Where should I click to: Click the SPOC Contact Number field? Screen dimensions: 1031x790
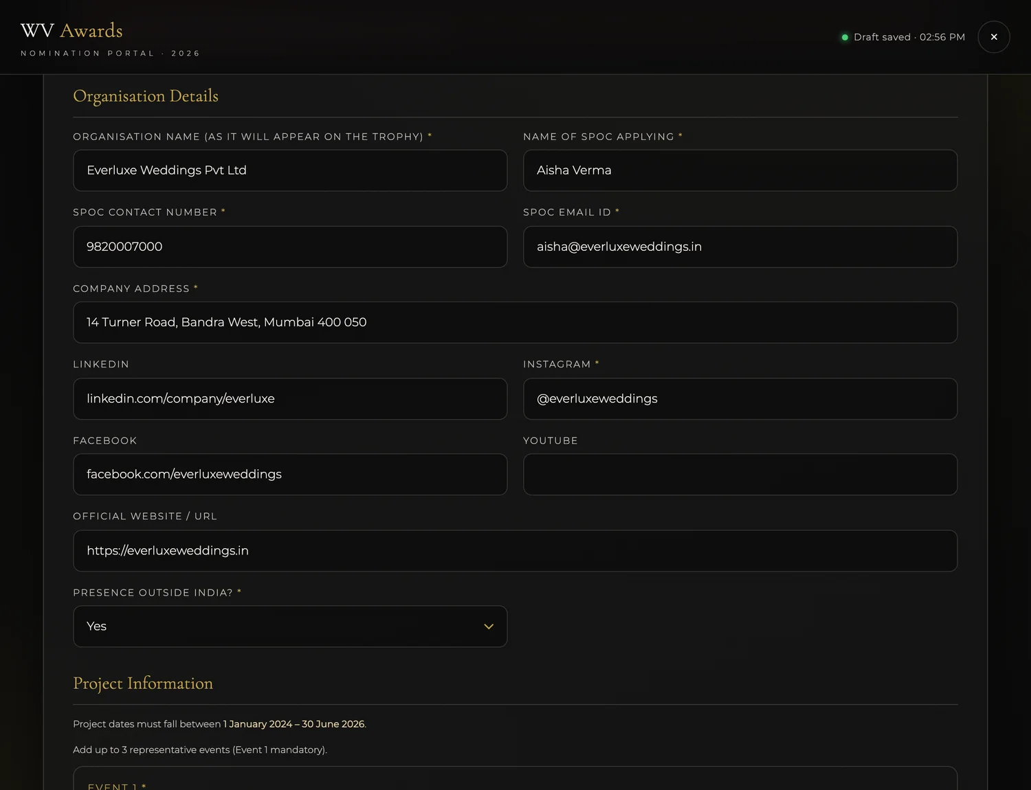click(290, 247)
